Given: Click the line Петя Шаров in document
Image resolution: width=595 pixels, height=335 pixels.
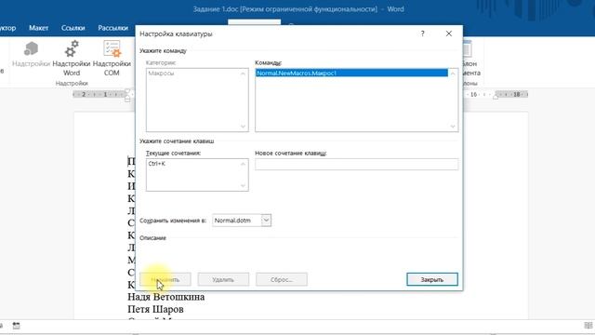Looking at the screenshot, I should click(x=155, y=309).
